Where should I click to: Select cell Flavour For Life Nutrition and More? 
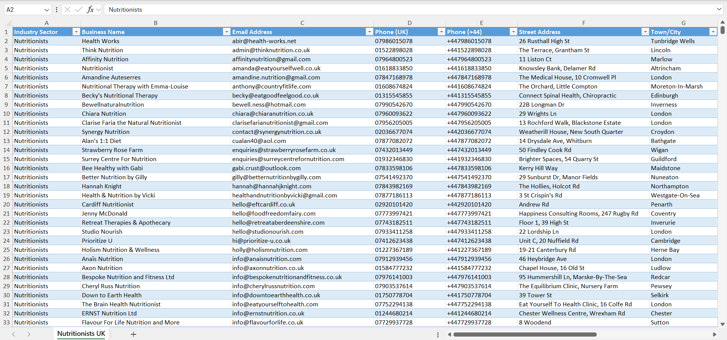pos(156,322)
